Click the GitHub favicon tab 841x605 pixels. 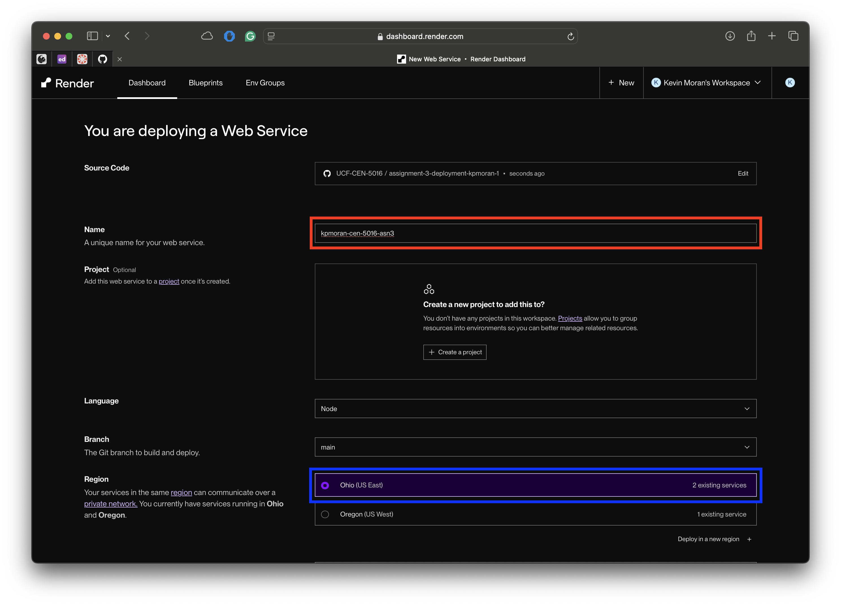[x=102, y=59]
